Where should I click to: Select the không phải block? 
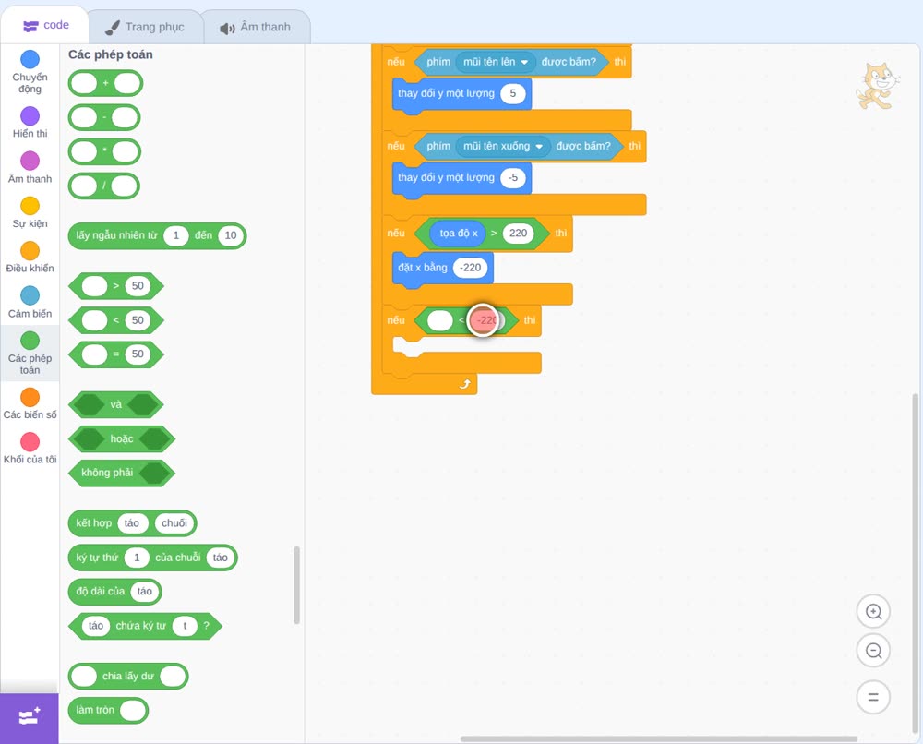tap(122, 474)
